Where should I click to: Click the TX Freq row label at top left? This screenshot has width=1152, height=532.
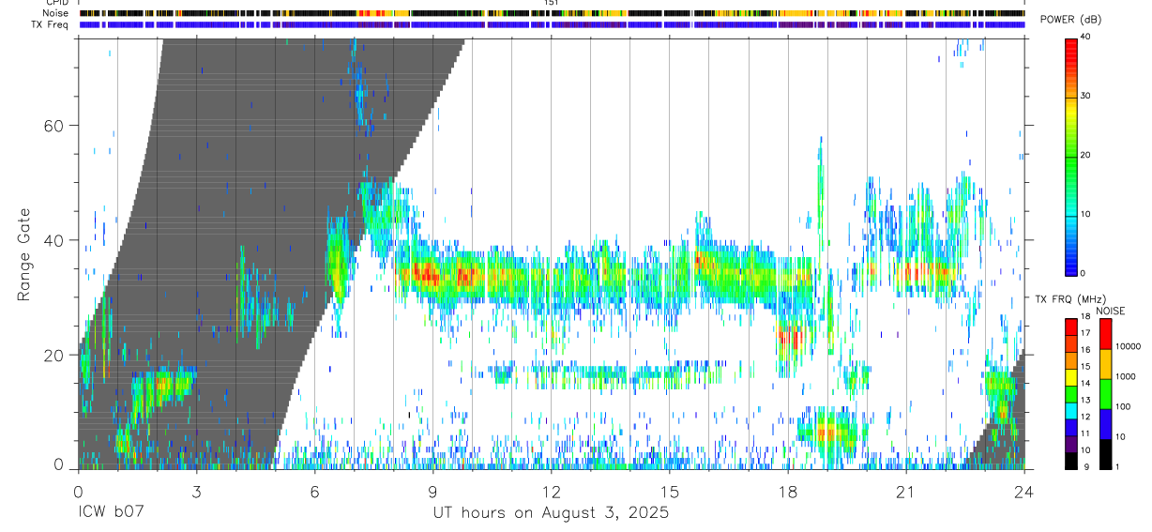50,24
